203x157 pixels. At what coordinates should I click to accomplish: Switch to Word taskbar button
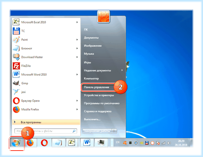click(x=87, y=143)
